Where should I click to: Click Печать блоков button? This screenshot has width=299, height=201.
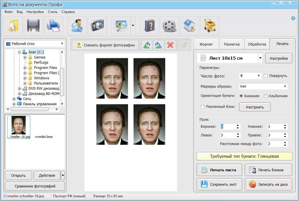(268, 170)
